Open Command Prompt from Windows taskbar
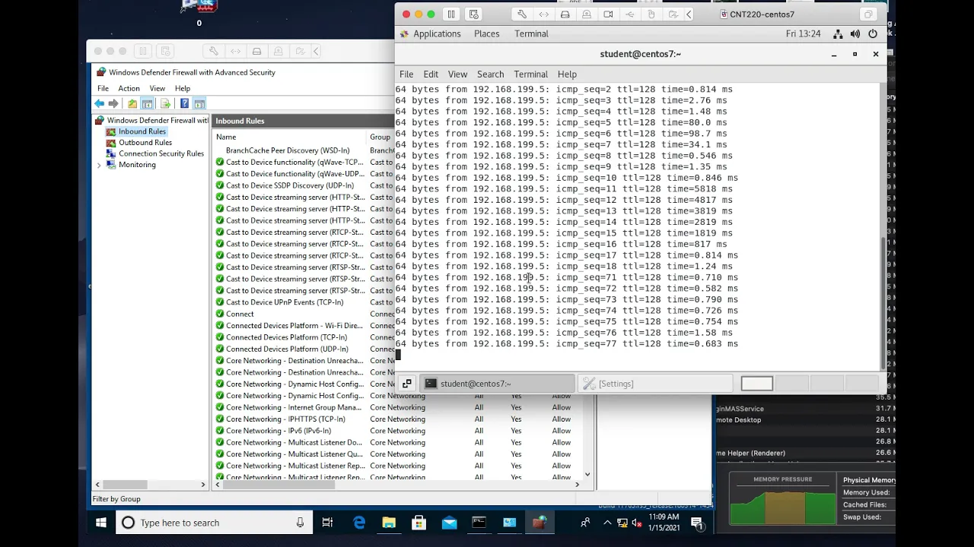The width and height of the screenshot is (974, 547). coord(479,523)
